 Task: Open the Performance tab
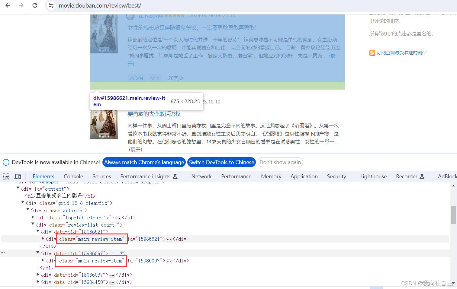coord(236,176)
